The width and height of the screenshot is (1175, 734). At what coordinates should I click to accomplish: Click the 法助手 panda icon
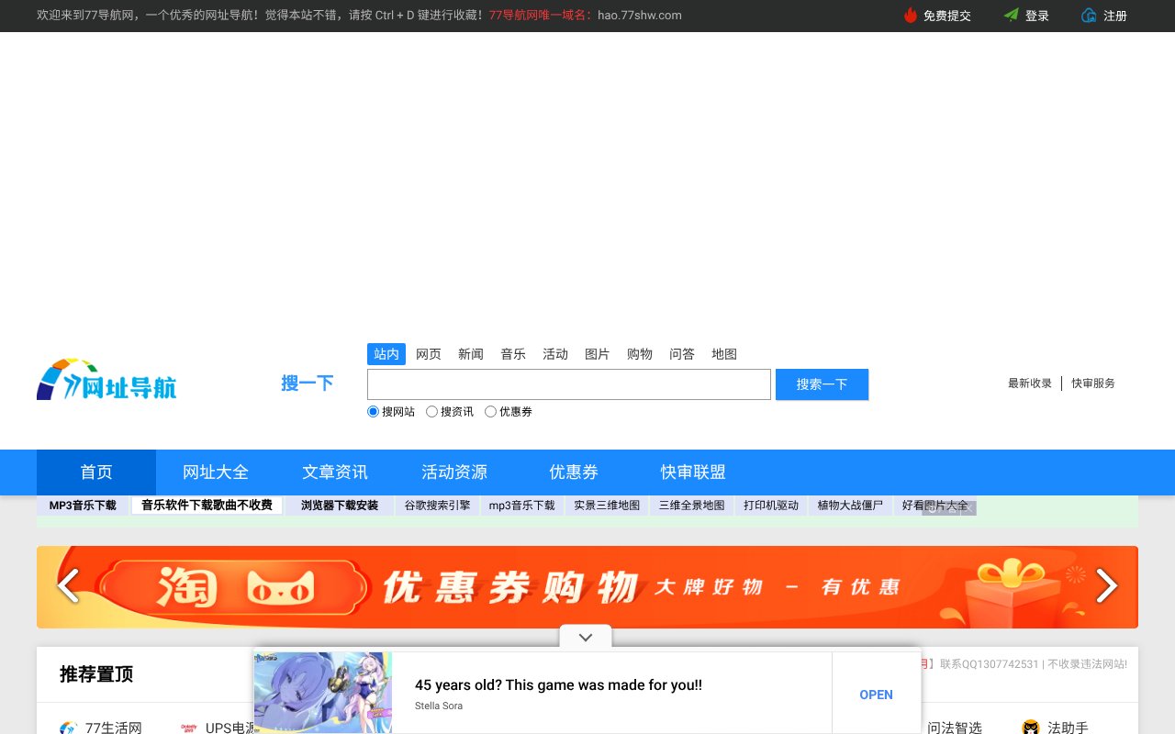[x=1030, y=727]
